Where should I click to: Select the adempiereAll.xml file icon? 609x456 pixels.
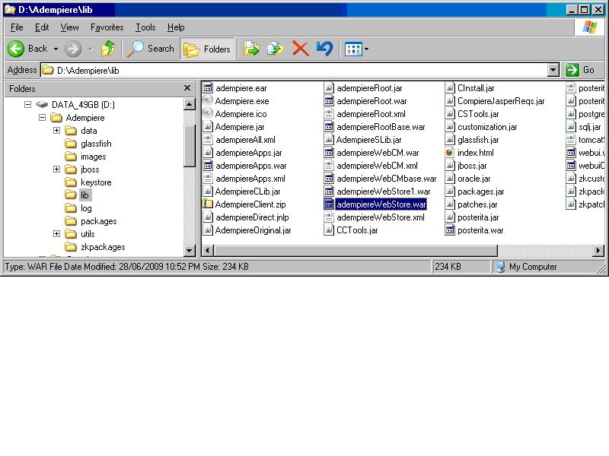pos(208,139)
